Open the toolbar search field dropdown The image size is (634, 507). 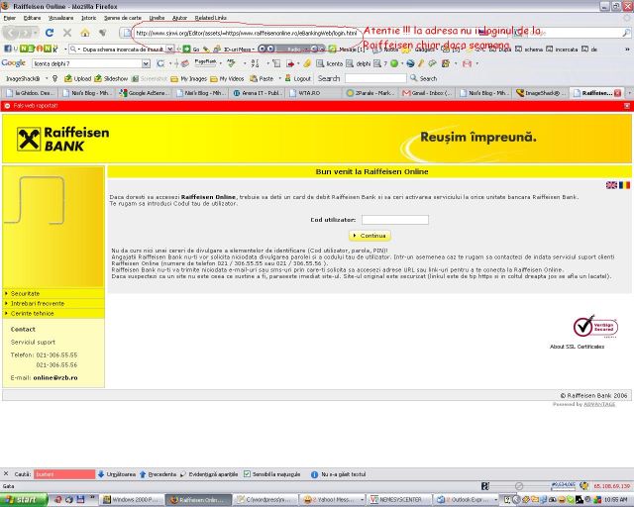[x=170, y=49]
